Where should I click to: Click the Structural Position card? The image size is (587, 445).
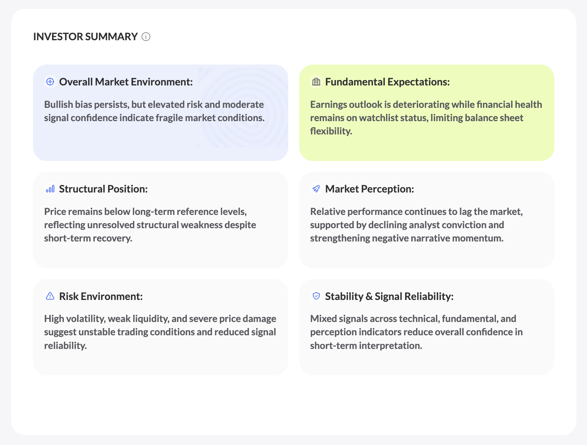[160, 220]
